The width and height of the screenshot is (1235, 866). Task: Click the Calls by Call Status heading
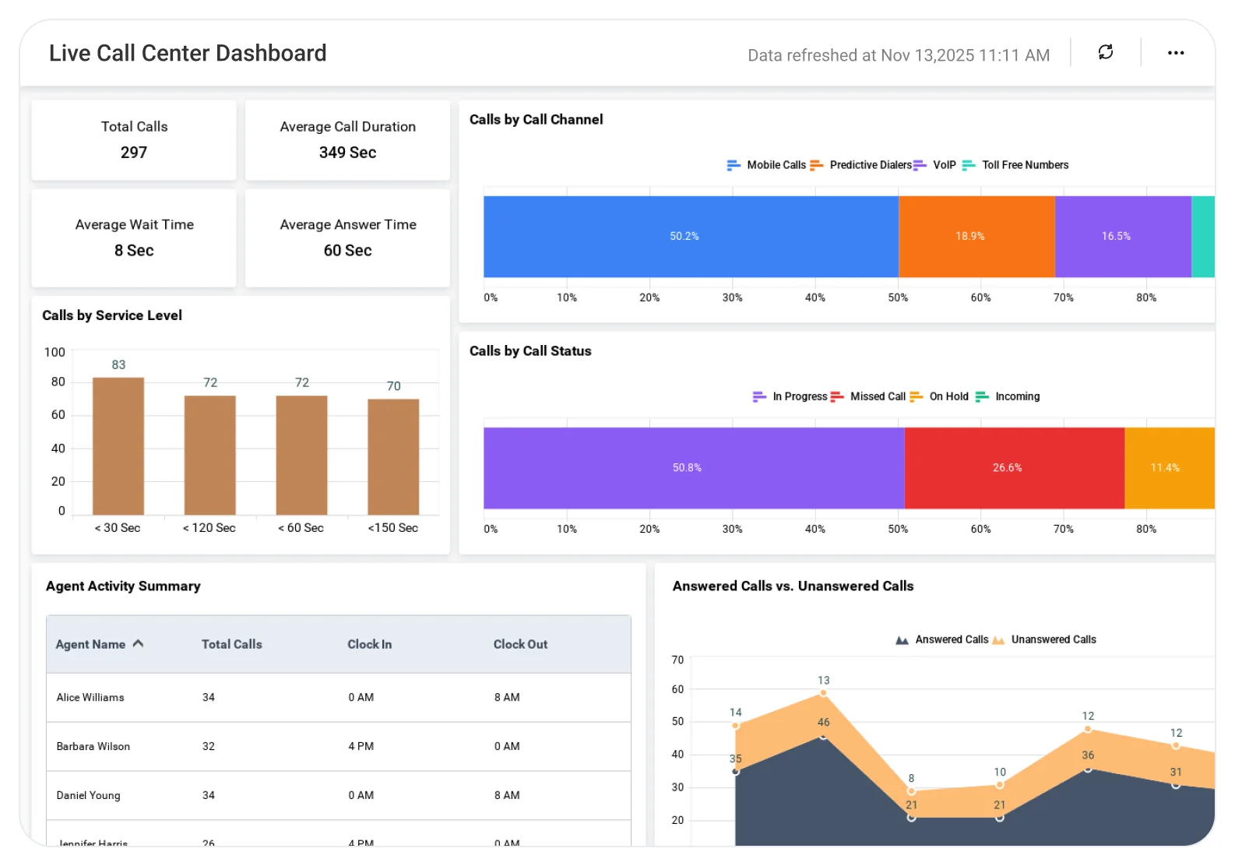530,351
